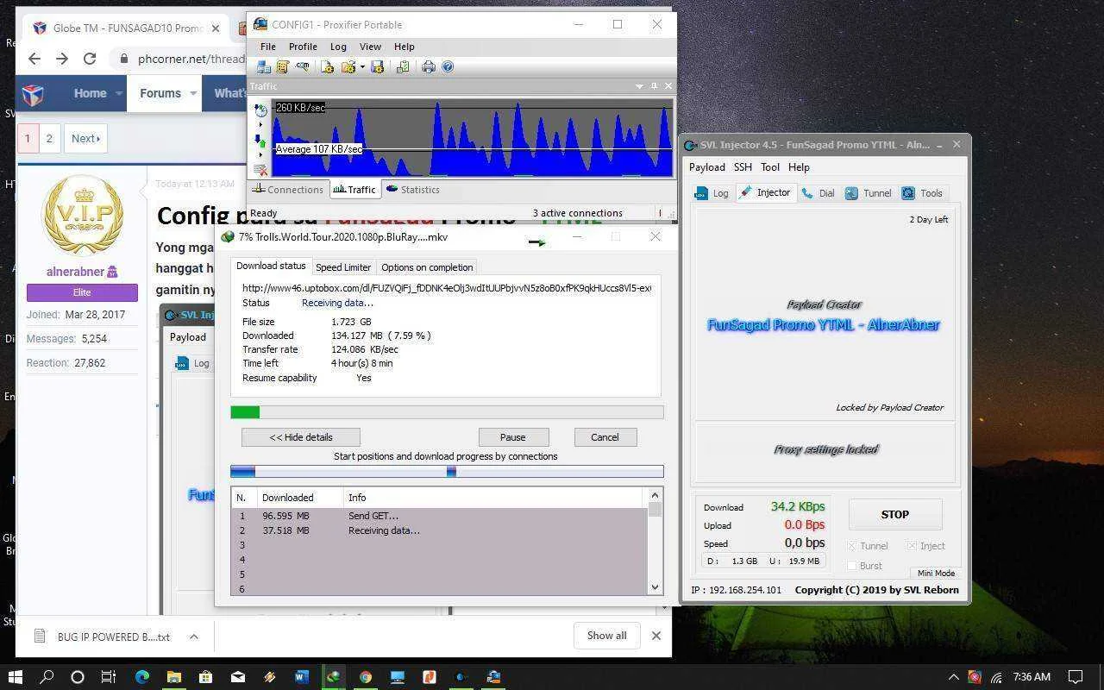Click the green download progress bar
The width and height of the screenshot is (1104, 690).
[447, 412]
